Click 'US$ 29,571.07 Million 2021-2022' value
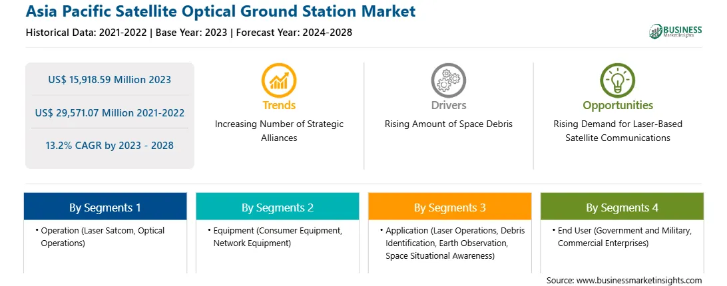This screenshot has height=286, width=727. click(x=110, y=112)
